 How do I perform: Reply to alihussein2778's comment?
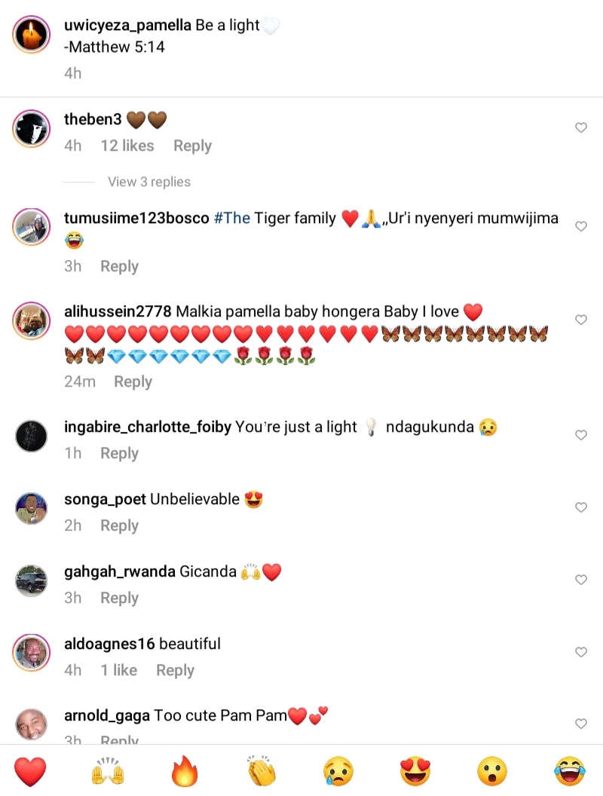(x=133, y=381)
